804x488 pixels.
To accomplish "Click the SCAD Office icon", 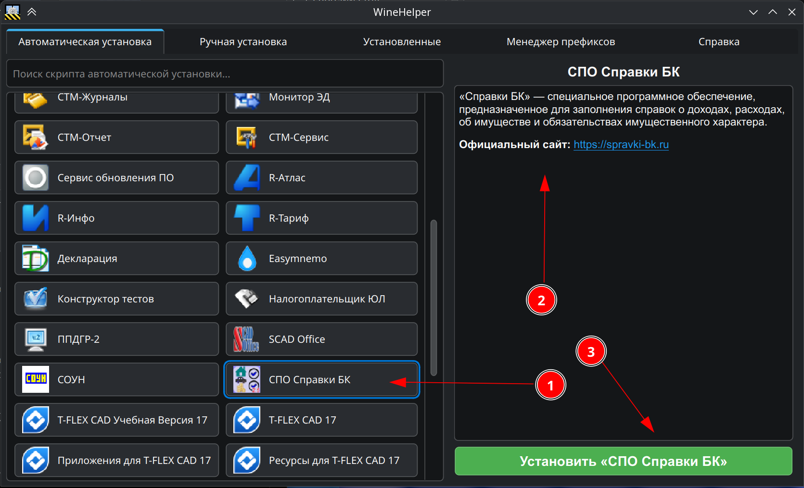I will pyautogui.click(x=247, y=339).
